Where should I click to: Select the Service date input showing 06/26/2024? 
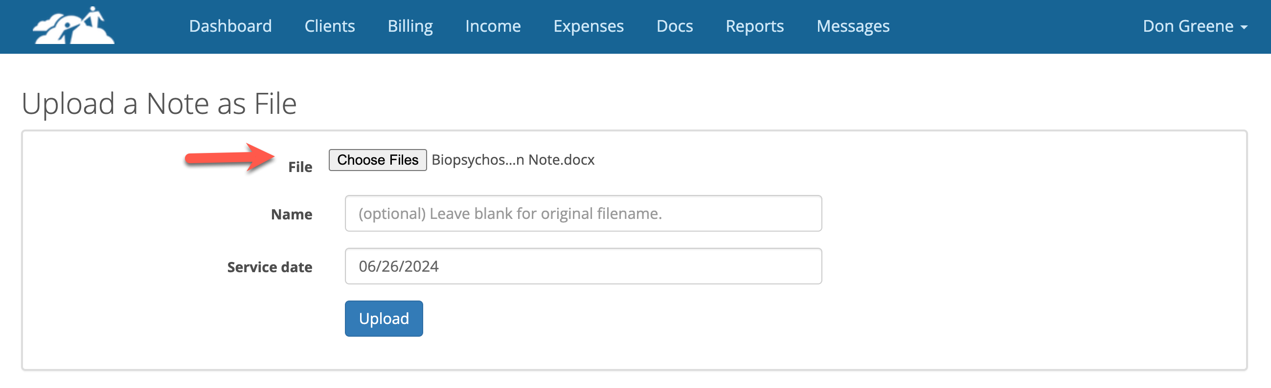coord(582,266)
